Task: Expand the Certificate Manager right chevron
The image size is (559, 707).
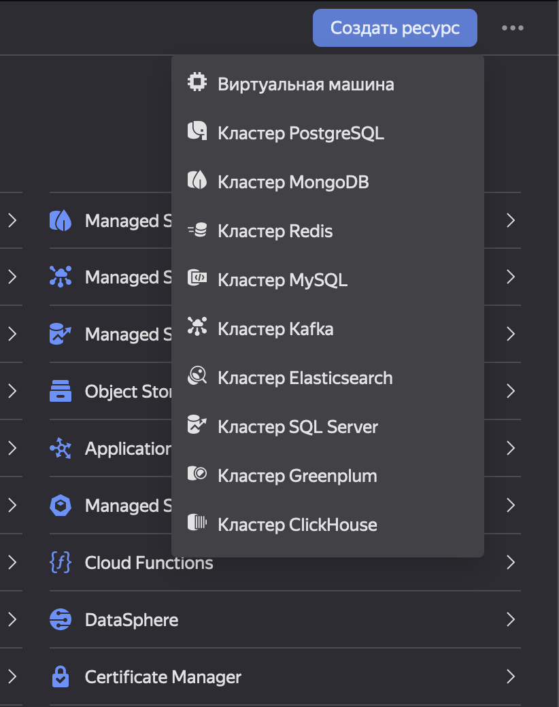Action: point(511,677)
